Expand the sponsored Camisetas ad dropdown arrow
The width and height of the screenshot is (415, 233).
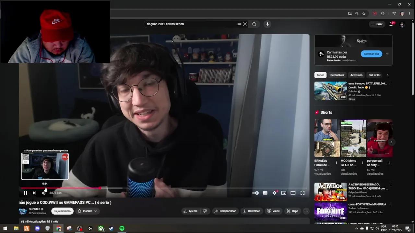pyautogui.click(x=387, y=54)
